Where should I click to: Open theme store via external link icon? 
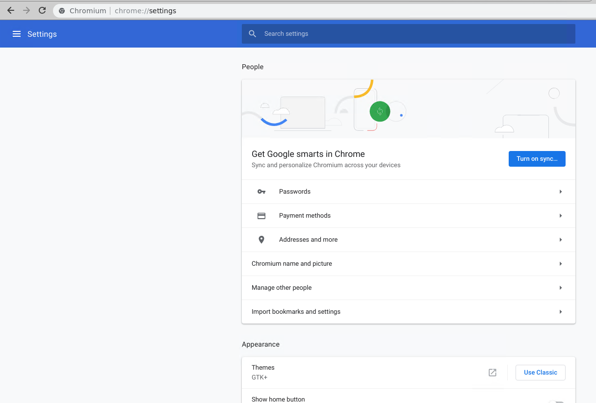click(x=492, y=373)
